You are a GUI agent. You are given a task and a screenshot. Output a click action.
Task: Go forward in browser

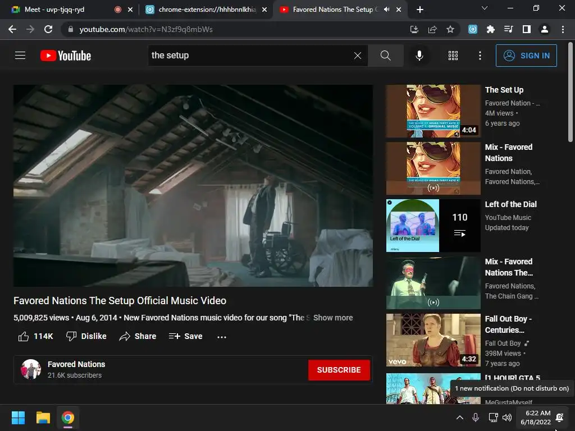click(x=30, y=29)
